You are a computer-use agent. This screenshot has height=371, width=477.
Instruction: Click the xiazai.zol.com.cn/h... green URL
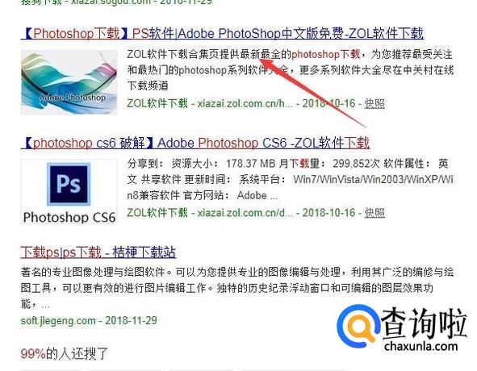245,103
